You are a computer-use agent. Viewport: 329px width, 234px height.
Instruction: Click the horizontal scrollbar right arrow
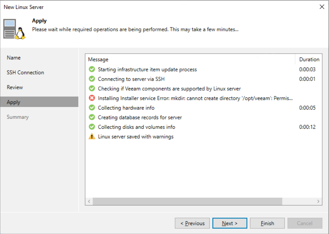(319, 201)
